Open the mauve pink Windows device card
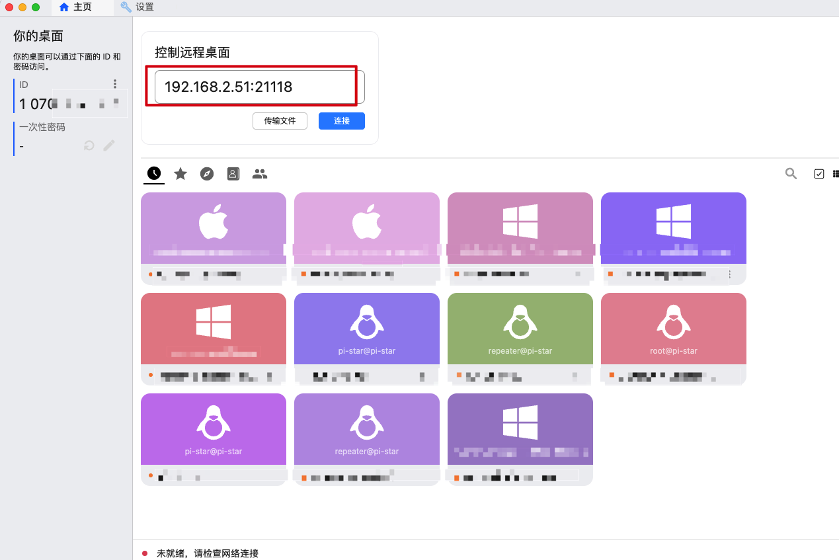Screen dimensions: 839x560 point(520,239)
